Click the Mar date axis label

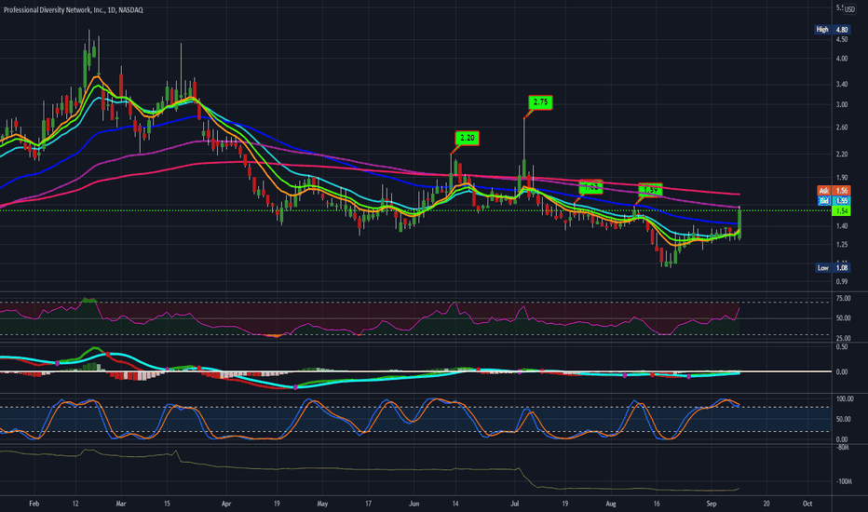(x=121, y=504)
